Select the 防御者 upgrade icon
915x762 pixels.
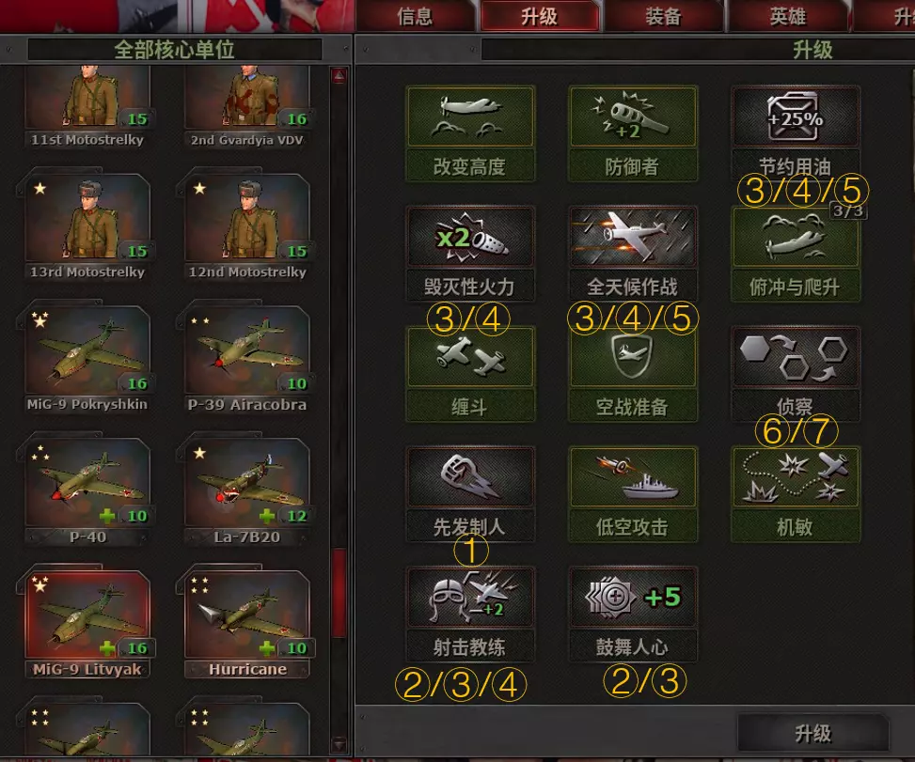(633, 117)
